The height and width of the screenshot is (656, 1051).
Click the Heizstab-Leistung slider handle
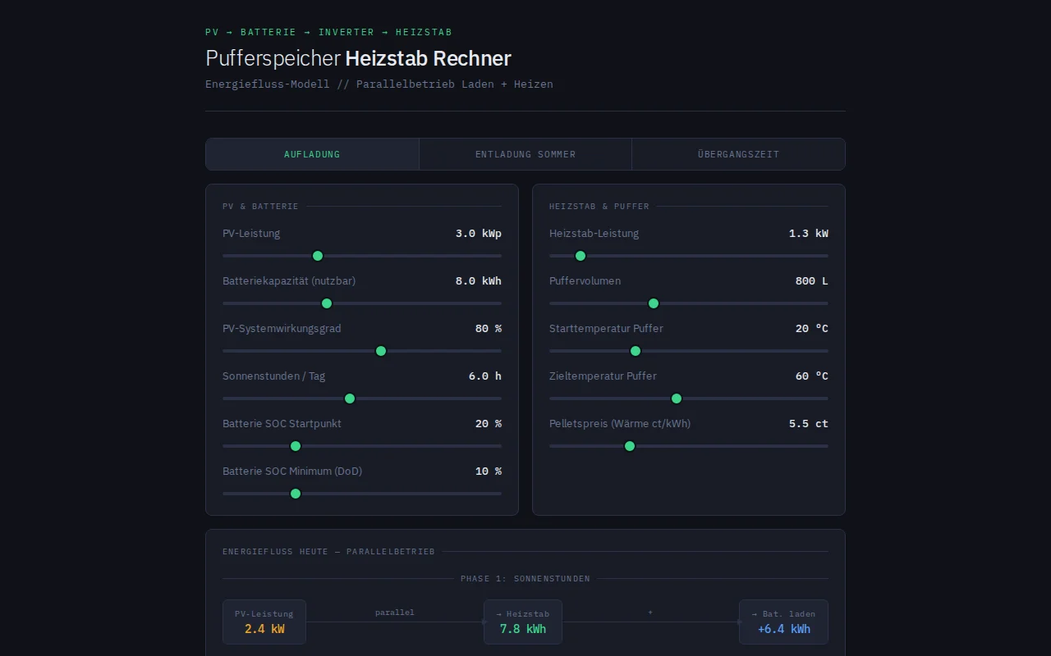(581, 256)
